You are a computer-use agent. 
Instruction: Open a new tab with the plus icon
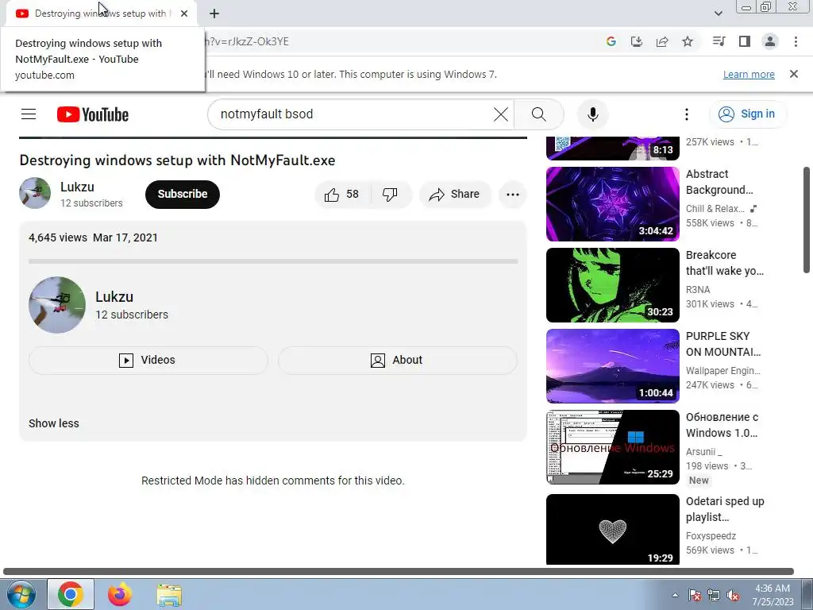pos(214,14)
